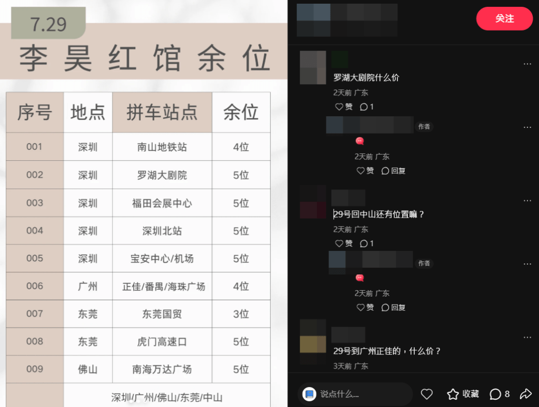The width and height of the screenshot is (539, 407).
Task: Click the red message emoji in first author reply
Action: click(x=360, y=141)
